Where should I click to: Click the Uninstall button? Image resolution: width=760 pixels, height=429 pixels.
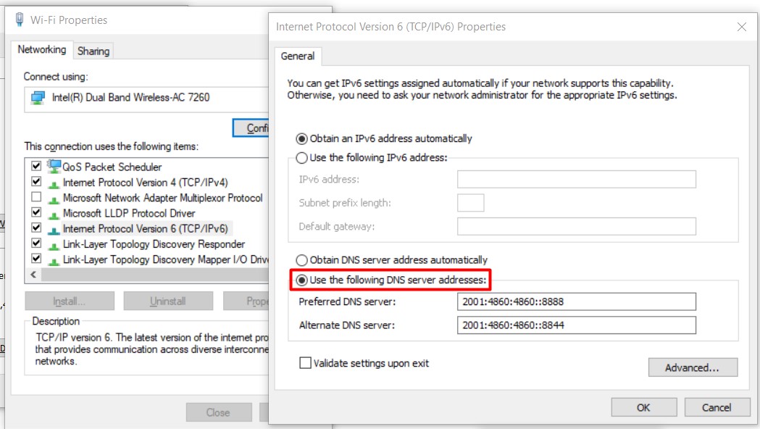167,301
